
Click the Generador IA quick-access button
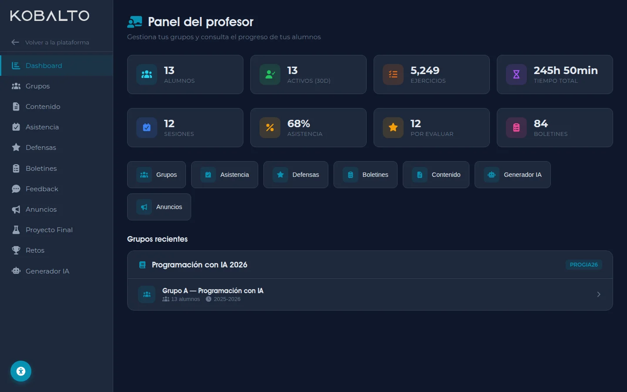click(512, 175)
